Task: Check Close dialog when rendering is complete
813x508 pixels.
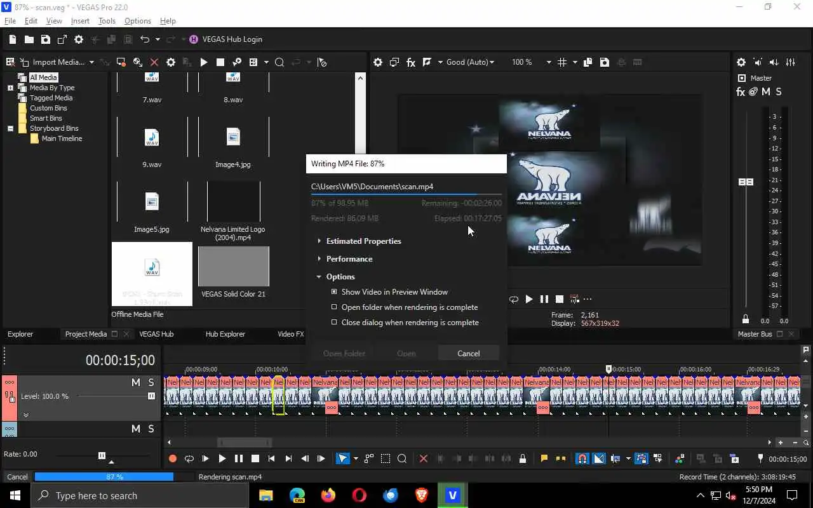Action: [334, 323]
